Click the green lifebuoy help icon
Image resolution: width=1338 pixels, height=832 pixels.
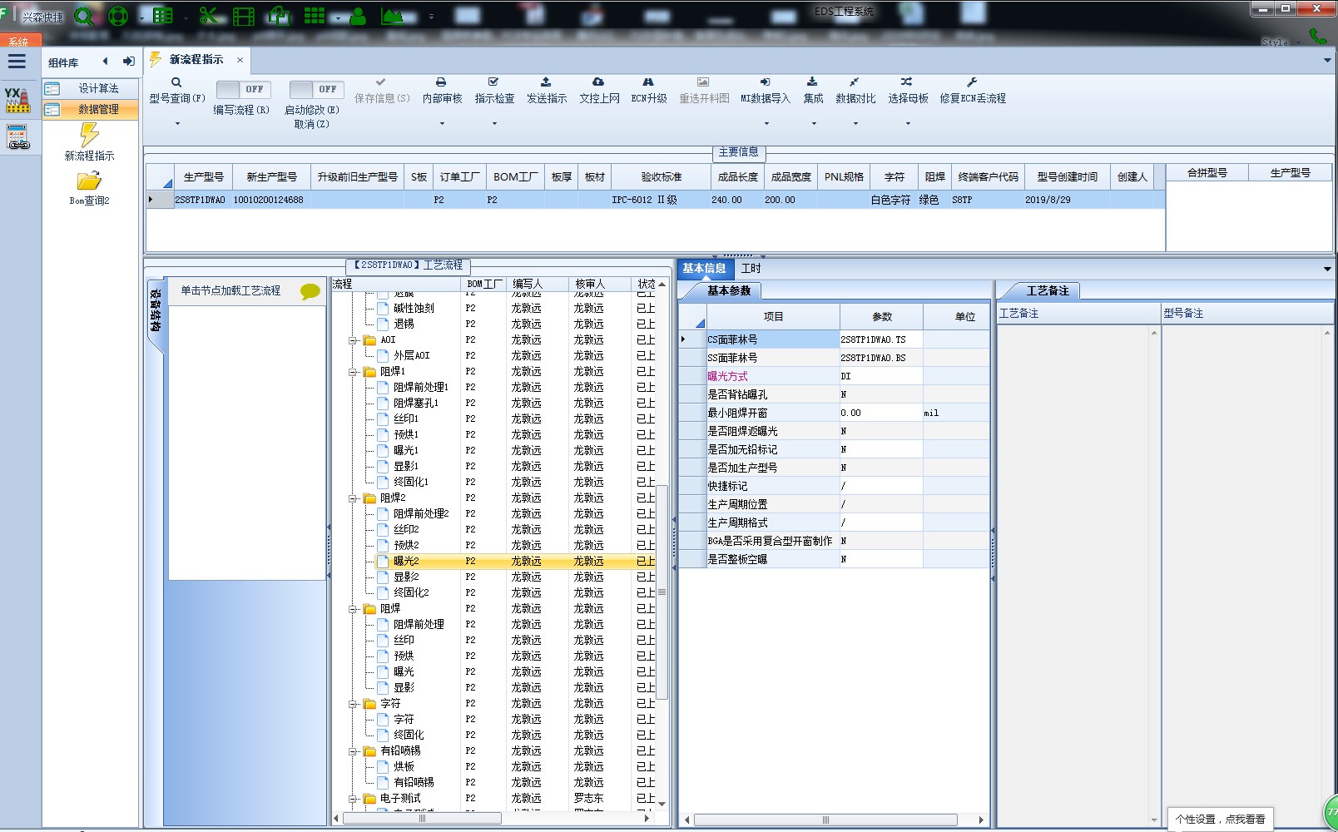[118, 16]
